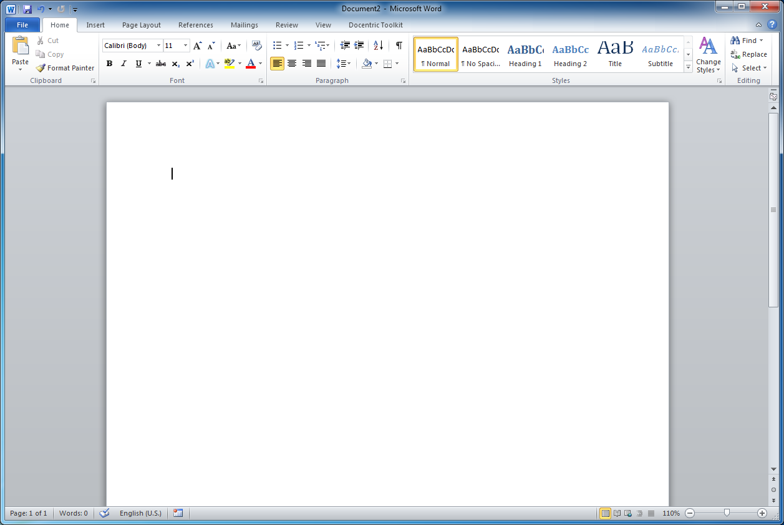Toggle italic formatting
This screenshot has height=525, width=784.
[123, 64]
